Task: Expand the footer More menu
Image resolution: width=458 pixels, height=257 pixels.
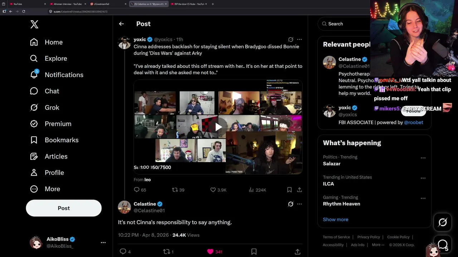Action: (378, 245)
